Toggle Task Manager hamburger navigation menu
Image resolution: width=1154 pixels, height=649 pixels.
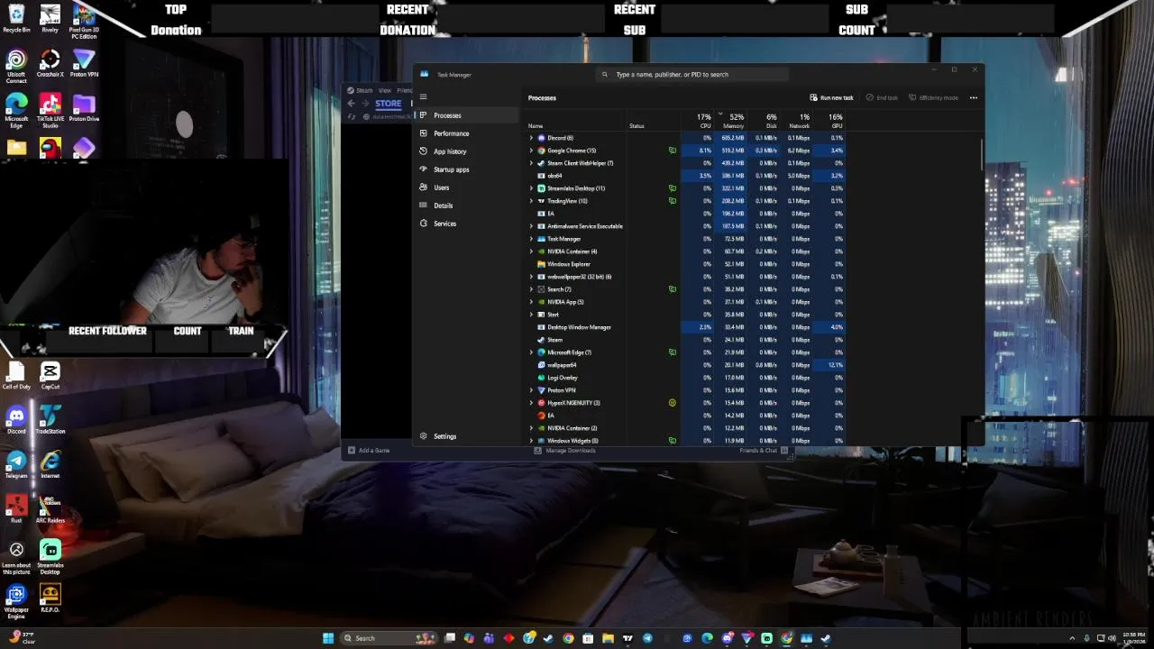[x=423, y=96]
